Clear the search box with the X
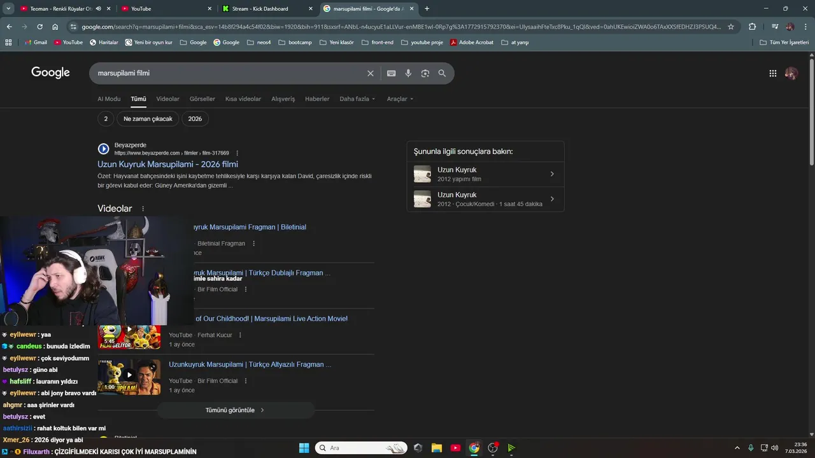The image size is (815, 458). coord(371,73)
